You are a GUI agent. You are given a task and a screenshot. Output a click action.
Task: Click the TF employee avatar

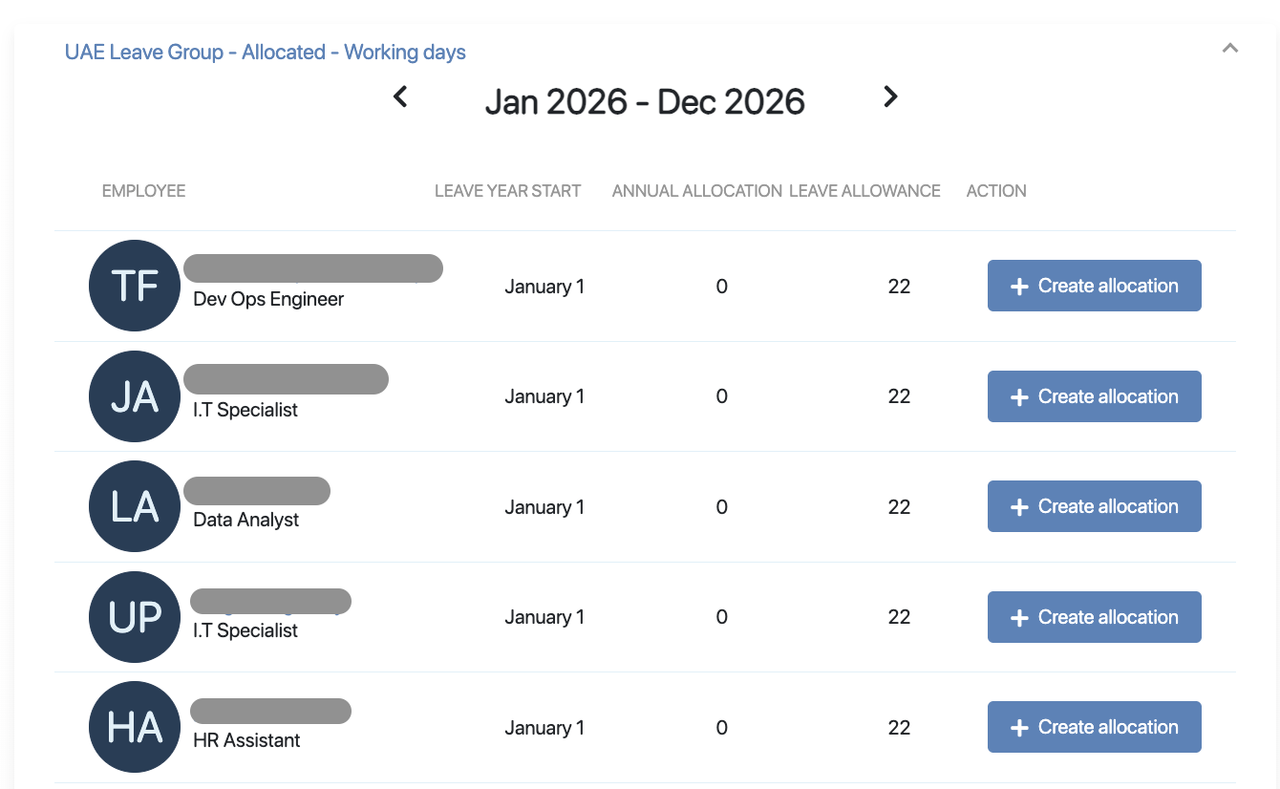[x=135, y=286]
